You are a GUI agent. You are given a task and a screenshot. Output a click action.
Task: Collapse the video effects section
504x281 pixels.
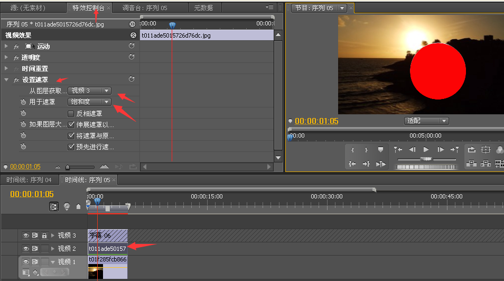[133, 35]
